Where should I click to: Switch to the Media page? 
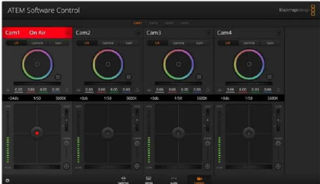(x=148, y=180)
